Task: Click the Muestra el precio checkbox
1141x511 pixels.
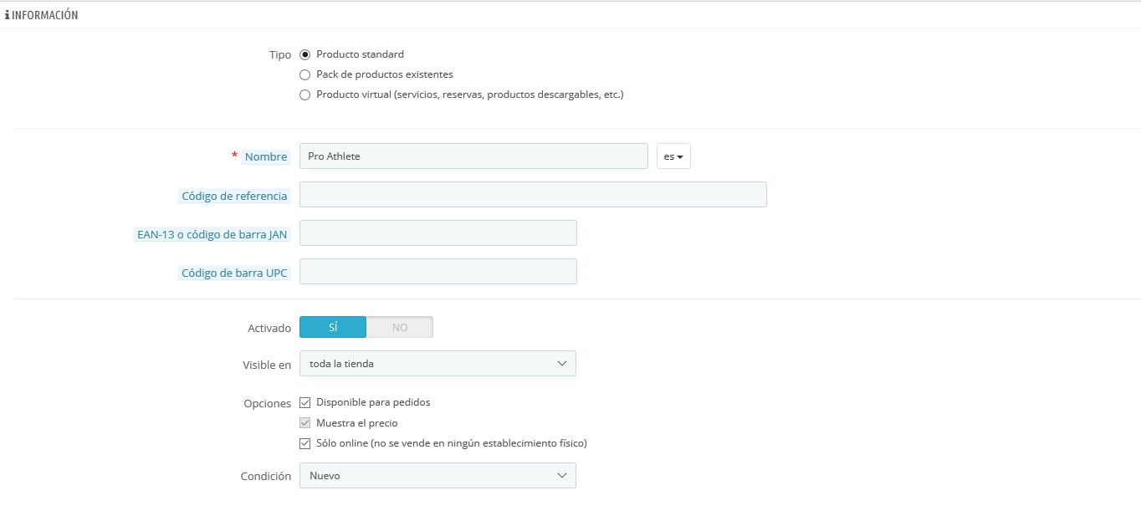Action: (x=305, y=422)
